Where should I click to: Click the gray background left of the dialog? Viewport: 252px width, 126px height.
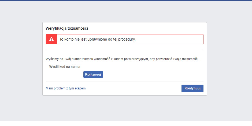[x=21, y=59]
